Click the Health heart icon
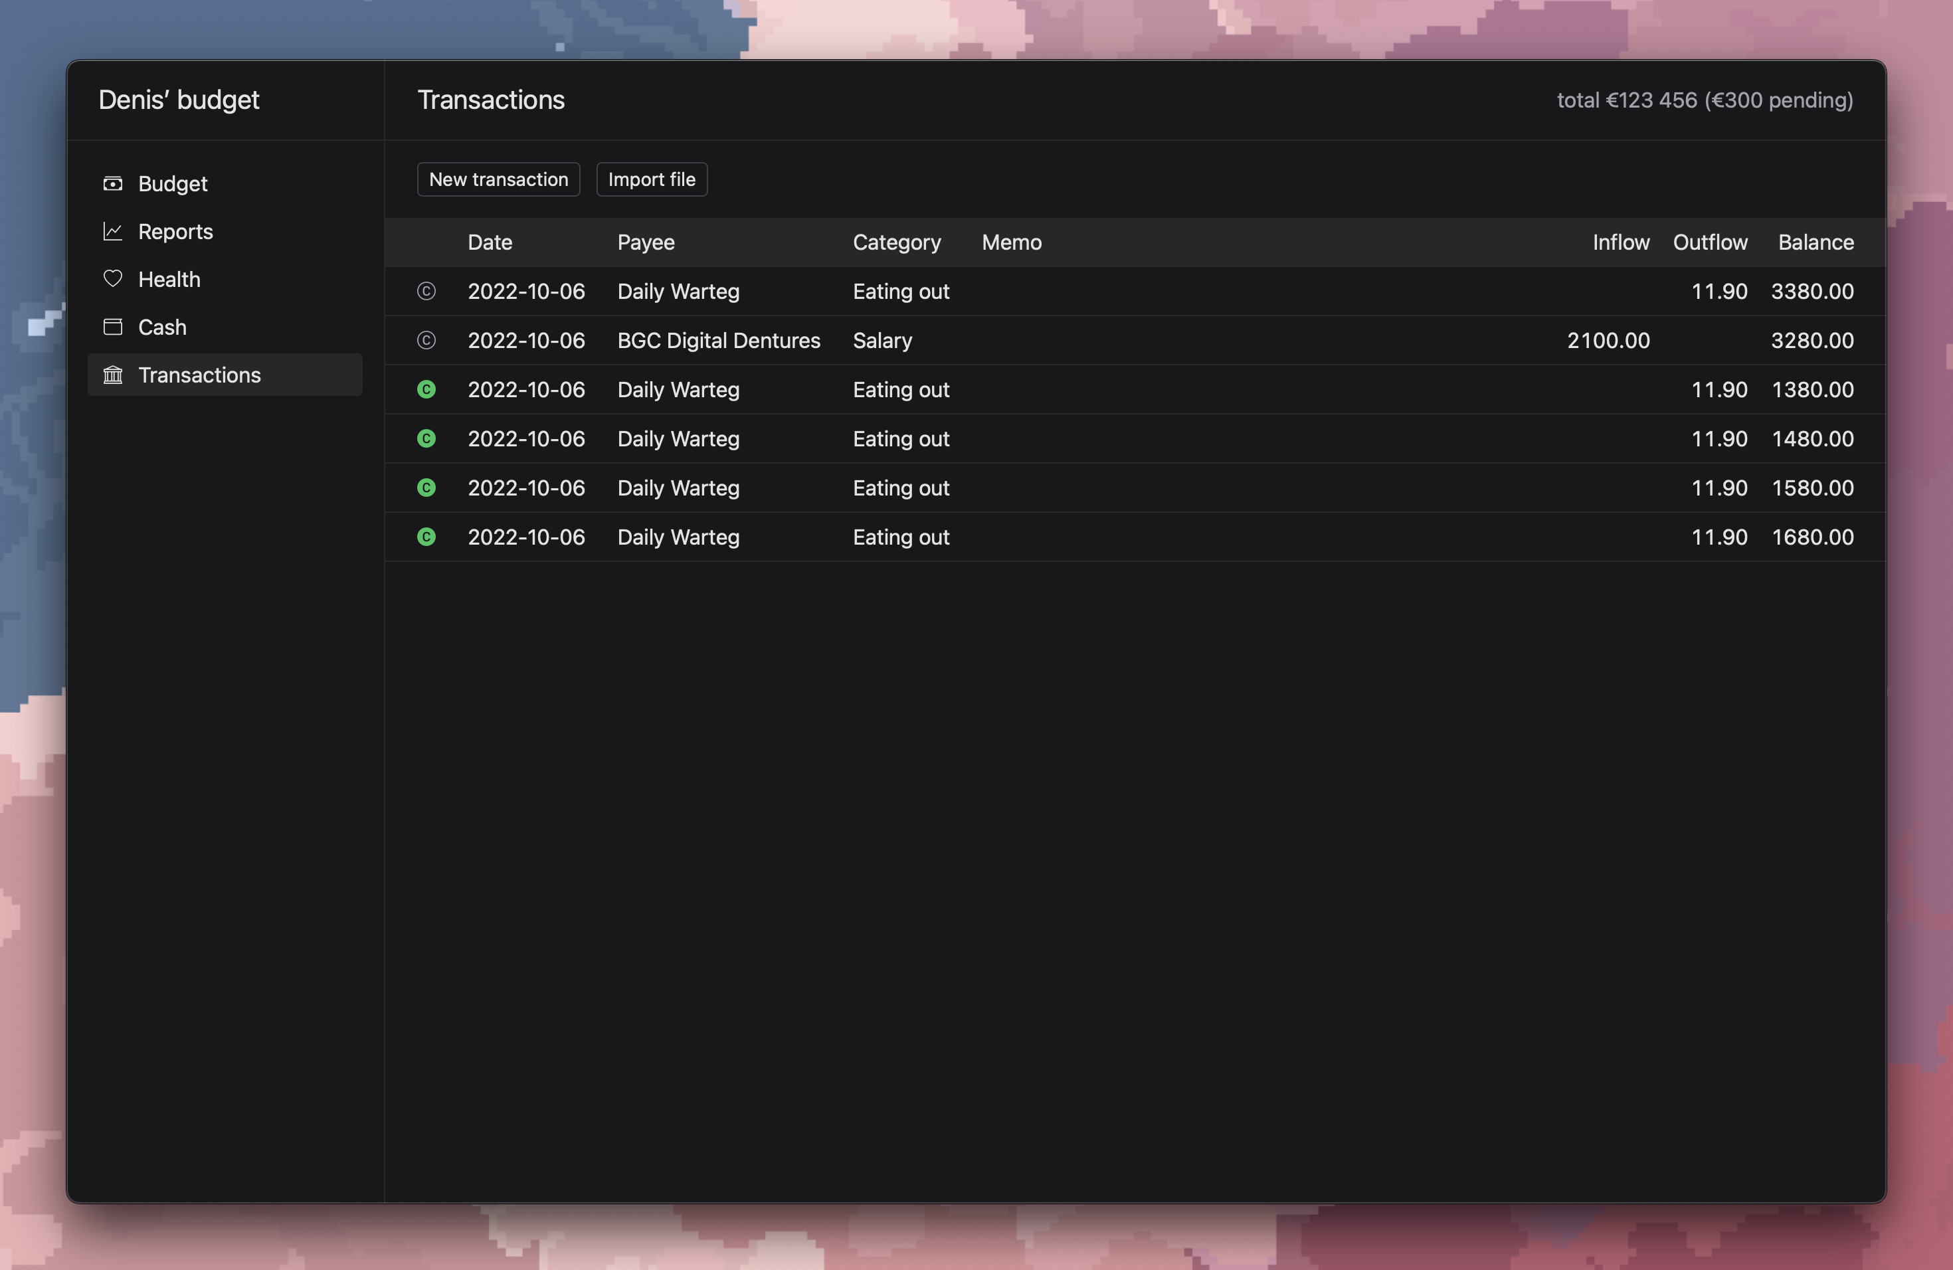The height and width of the screenshot is (1270, 1953). (x=112, y=279)
